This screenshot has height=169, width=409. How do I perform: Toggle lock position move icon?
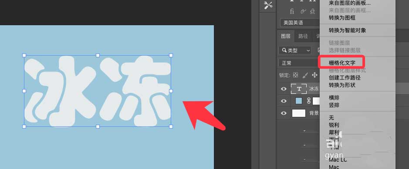tap(315, 75)
